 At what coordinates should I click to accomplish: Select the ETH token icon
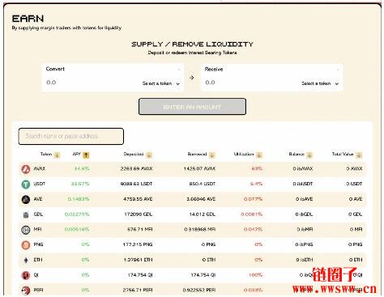pyautogui.click(x=26, y=260)
